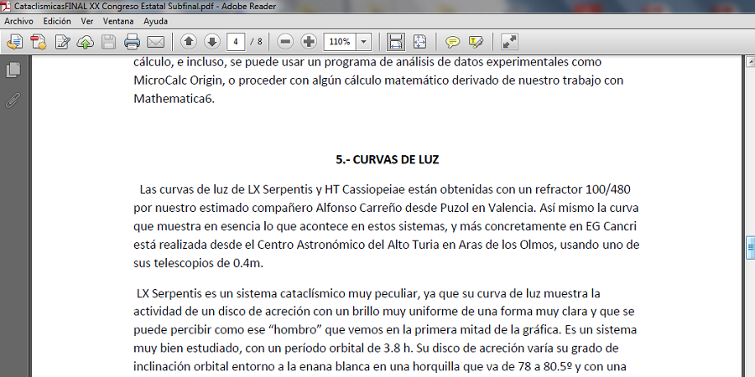Open the Archivo menu
755x377 pixels.
pos(18,20)
